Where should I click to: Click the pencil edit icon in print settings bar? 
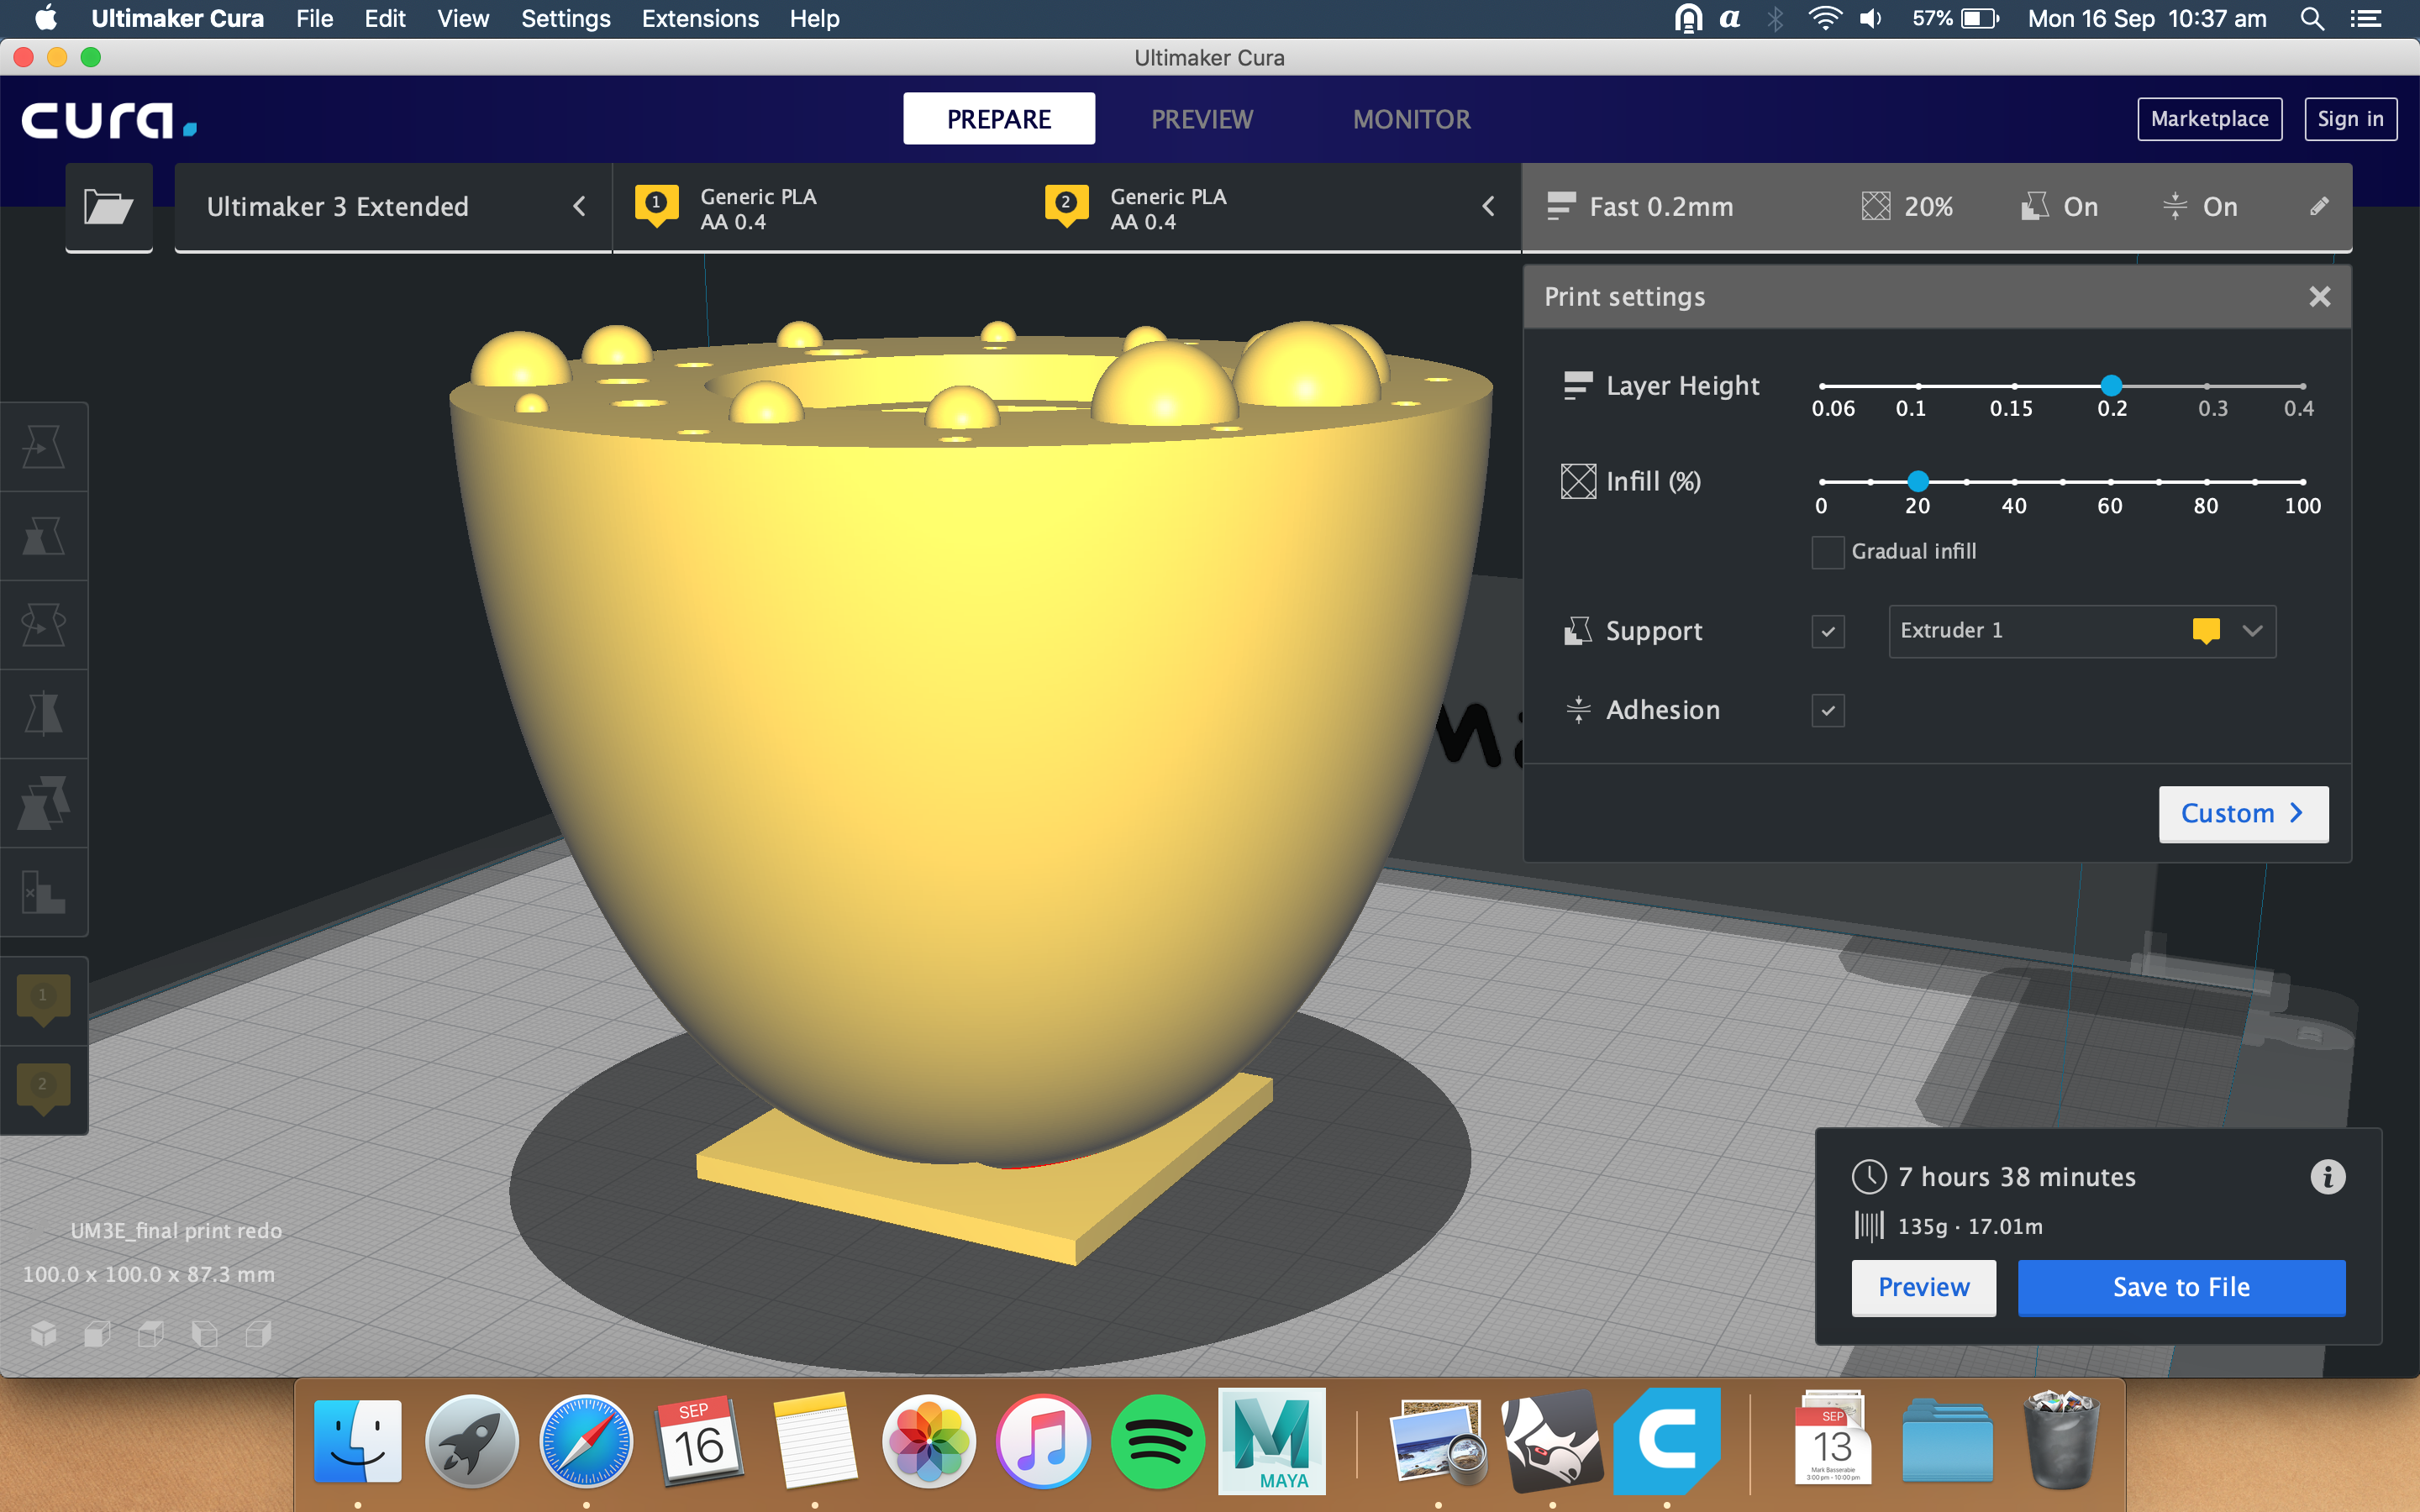point(2319,206)
